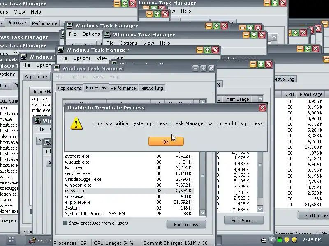Click the 8:45 PM taskbar clock
Viewport: 329px width, 246px height.
click(x=312, y=240)
